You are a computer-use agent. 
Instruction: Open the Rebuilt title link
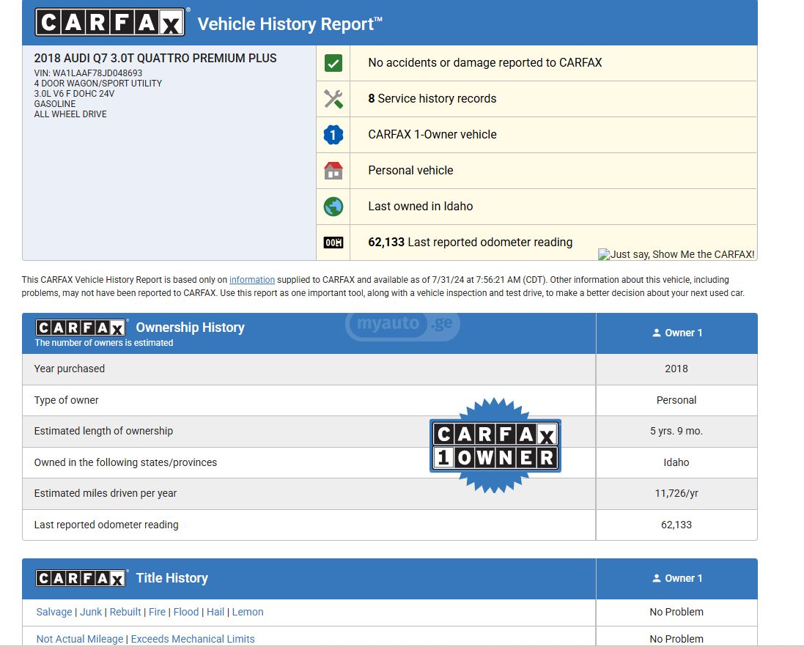[x=125, y=612]
